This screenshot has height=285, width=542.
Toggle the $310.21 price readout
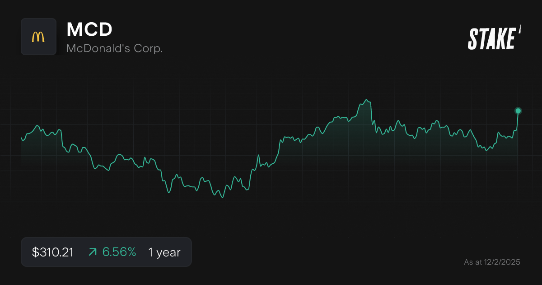point(52,252)
